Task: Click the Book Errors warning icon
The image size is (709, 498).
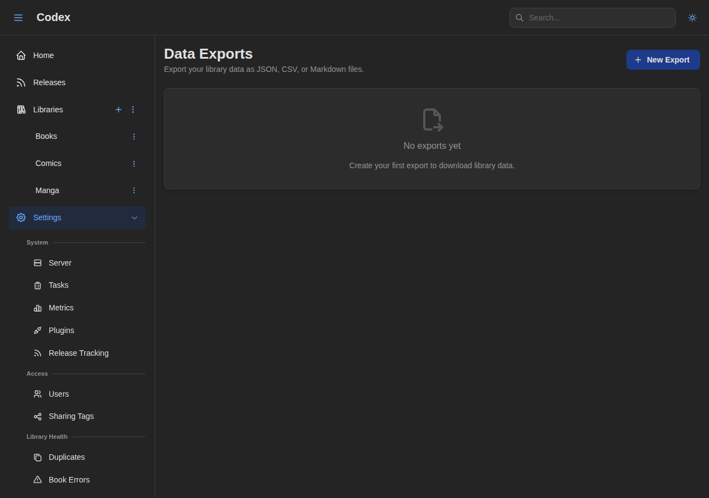Action: pos(38,480)
